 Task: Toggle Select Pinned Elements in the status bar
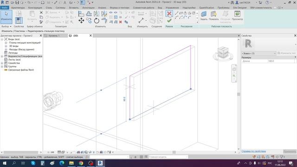coord(263,157)
